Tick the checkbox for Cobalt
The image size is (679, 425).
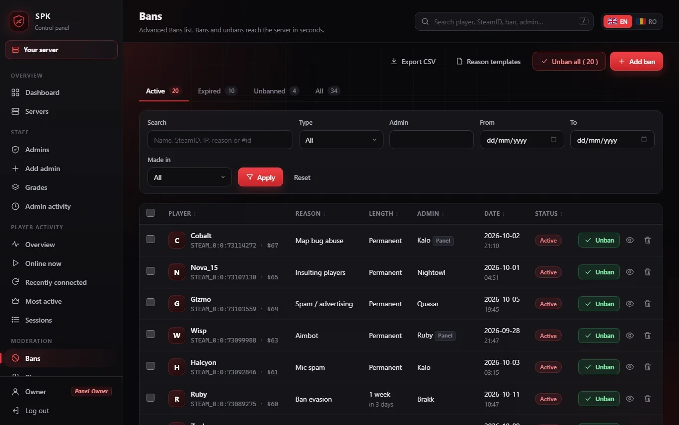pyautogui.click(x=151, y=239)
